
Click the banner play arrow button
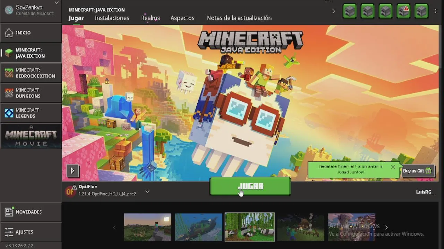[72, 170]
